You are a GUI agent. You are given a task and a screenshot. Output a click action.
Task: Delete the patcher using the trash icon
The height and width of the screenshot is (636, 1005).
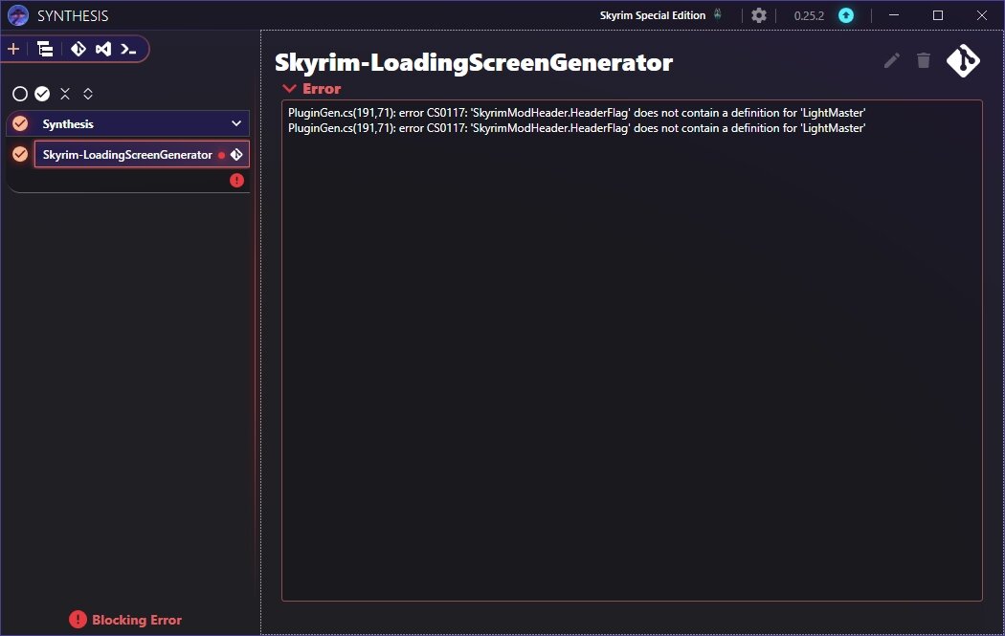(x=923, y=60)
